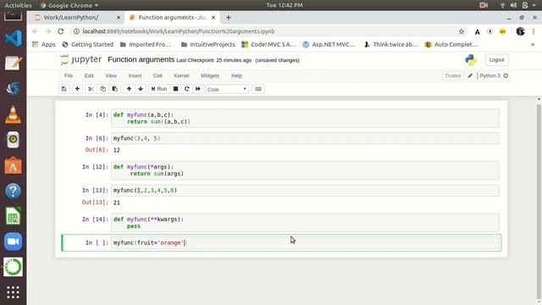This screenshot has height=305, width=542.
Task: Interrupt the kernel with the stop icon
Action: 175,89
